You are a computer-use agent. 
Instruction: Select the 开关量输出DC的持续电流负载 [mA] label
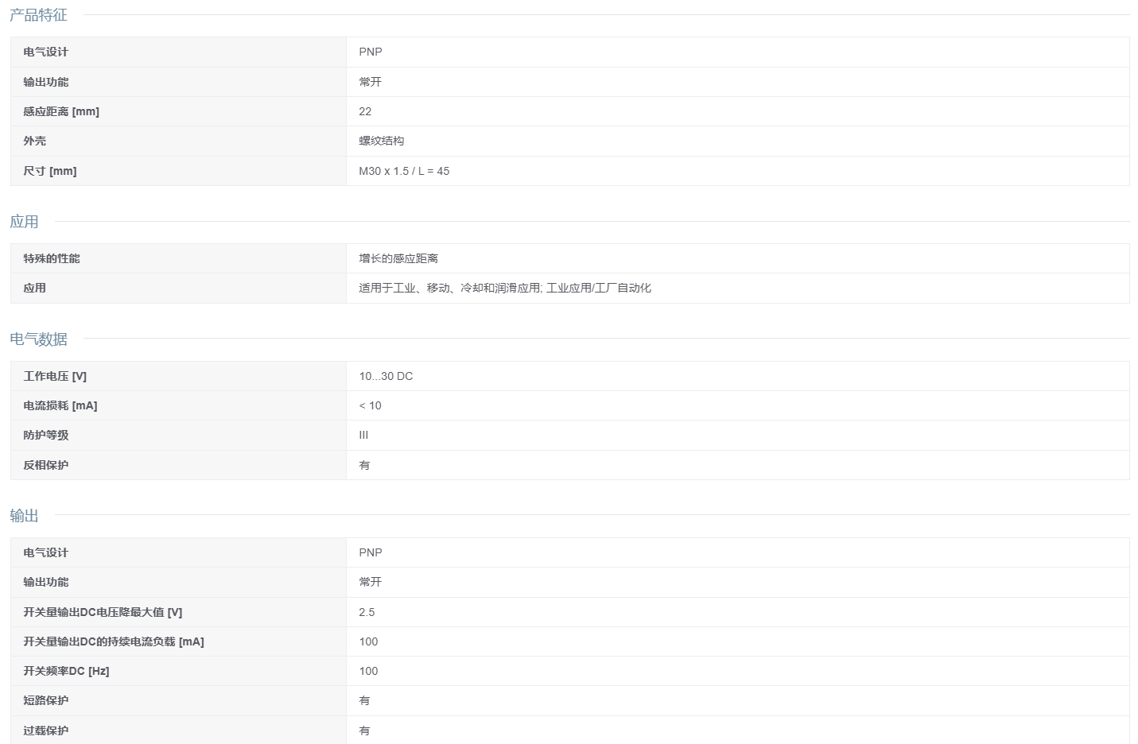click(x=114, y=641)
